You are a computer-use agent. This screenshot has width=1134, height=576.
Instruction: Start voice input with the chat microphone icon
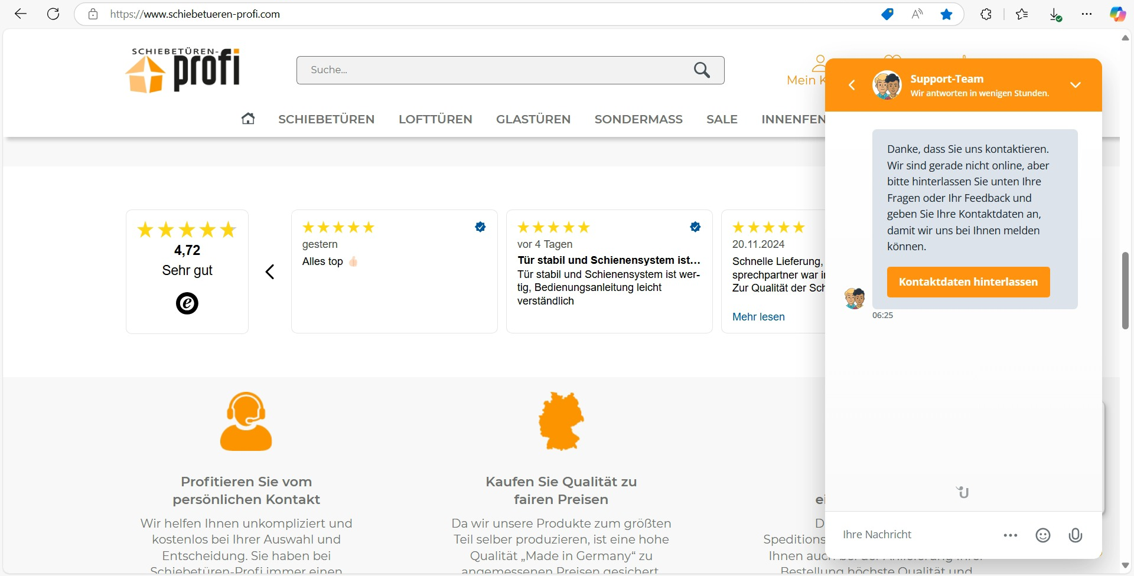click(1076, 535)
